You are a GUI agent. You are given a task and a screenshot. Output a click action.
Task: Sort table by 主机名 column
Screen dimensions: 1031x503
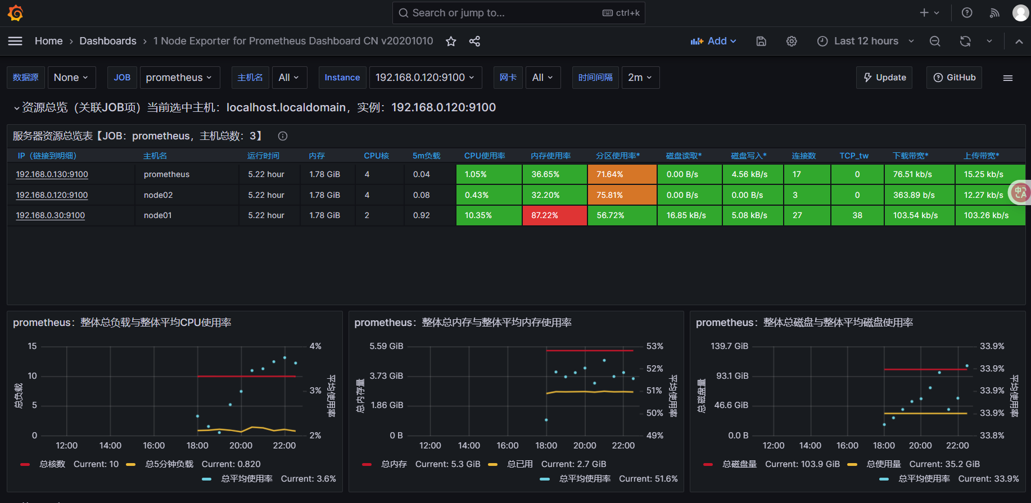pos(155,156)
